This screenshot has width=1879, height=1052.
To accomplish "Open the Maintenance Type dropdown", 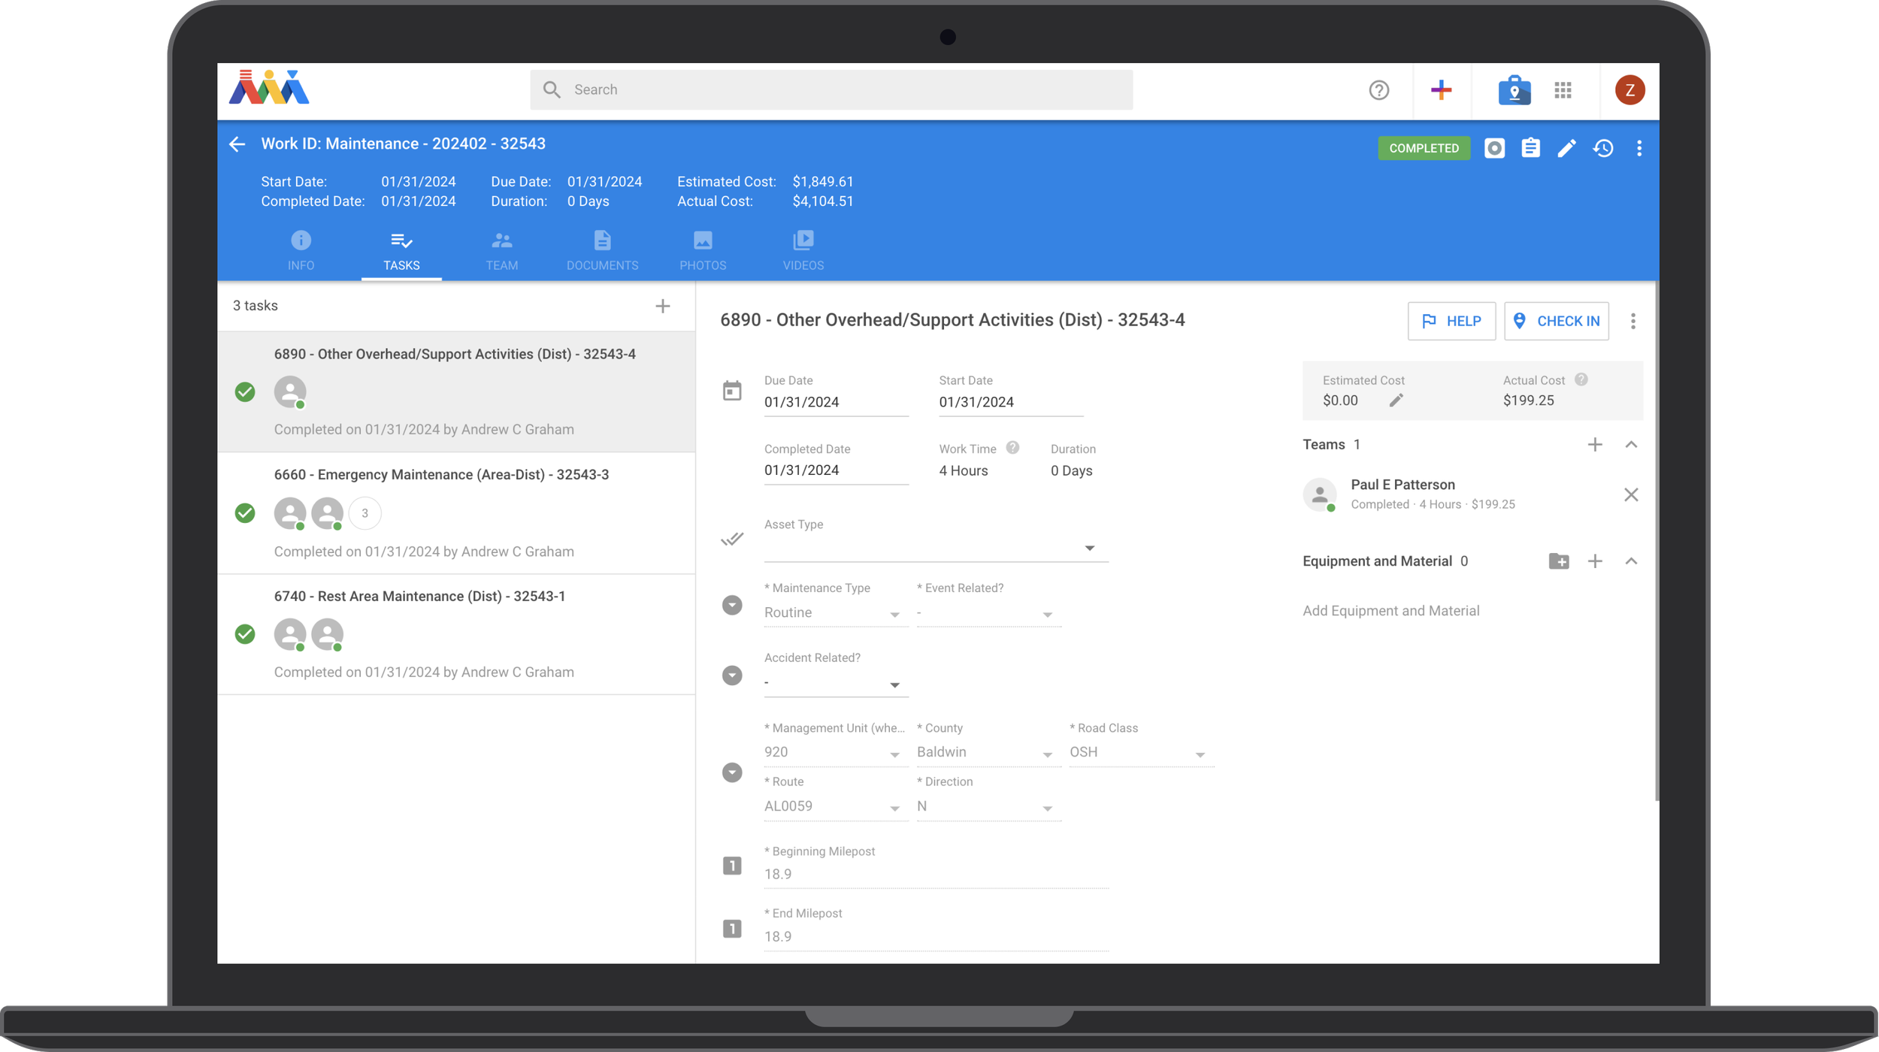I will point(834,613).
